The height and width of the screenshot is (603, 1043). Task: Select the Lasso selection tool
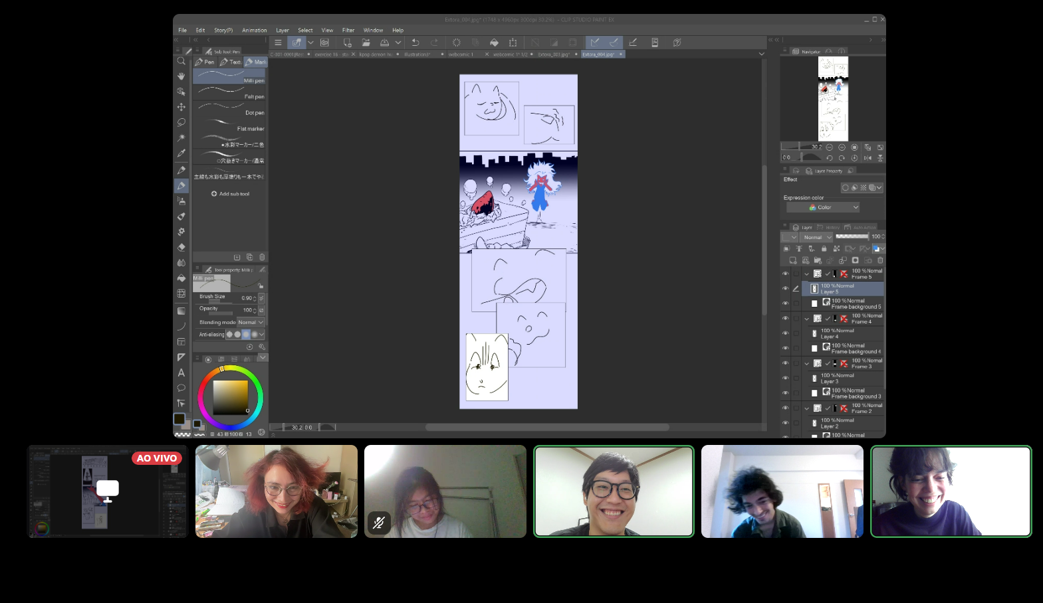[x=181, y=122]
